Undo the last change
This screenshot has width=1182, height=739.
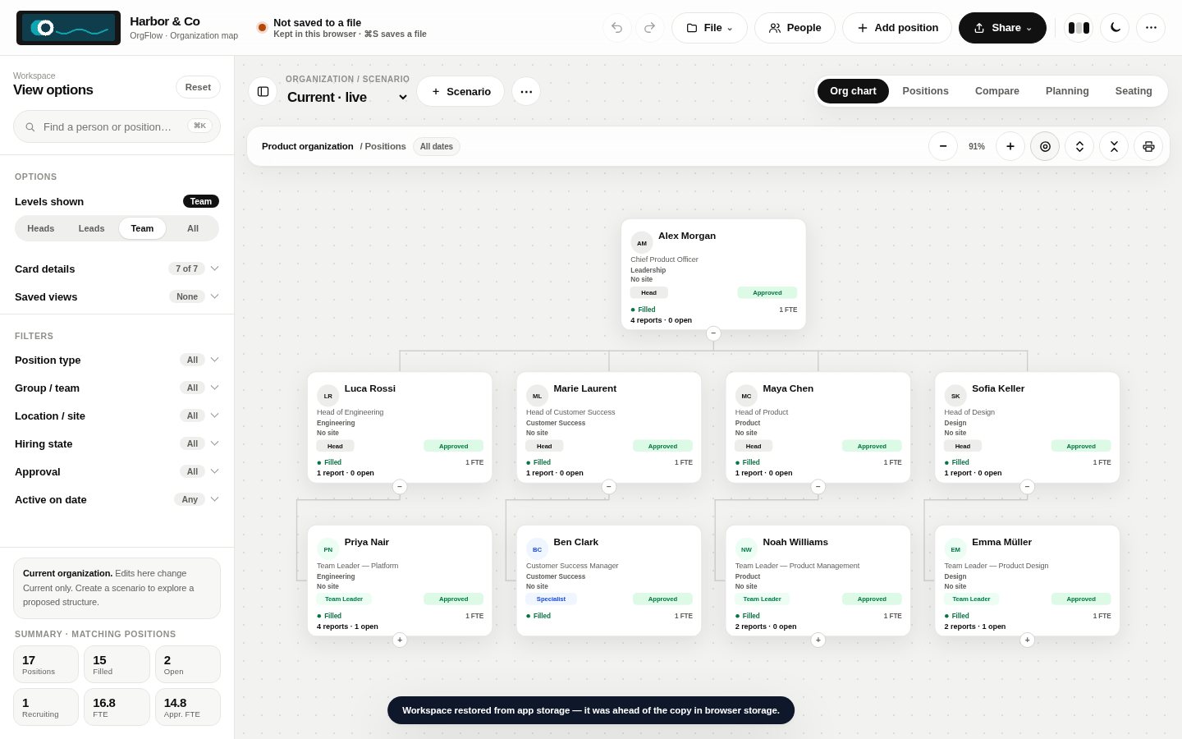617,28
